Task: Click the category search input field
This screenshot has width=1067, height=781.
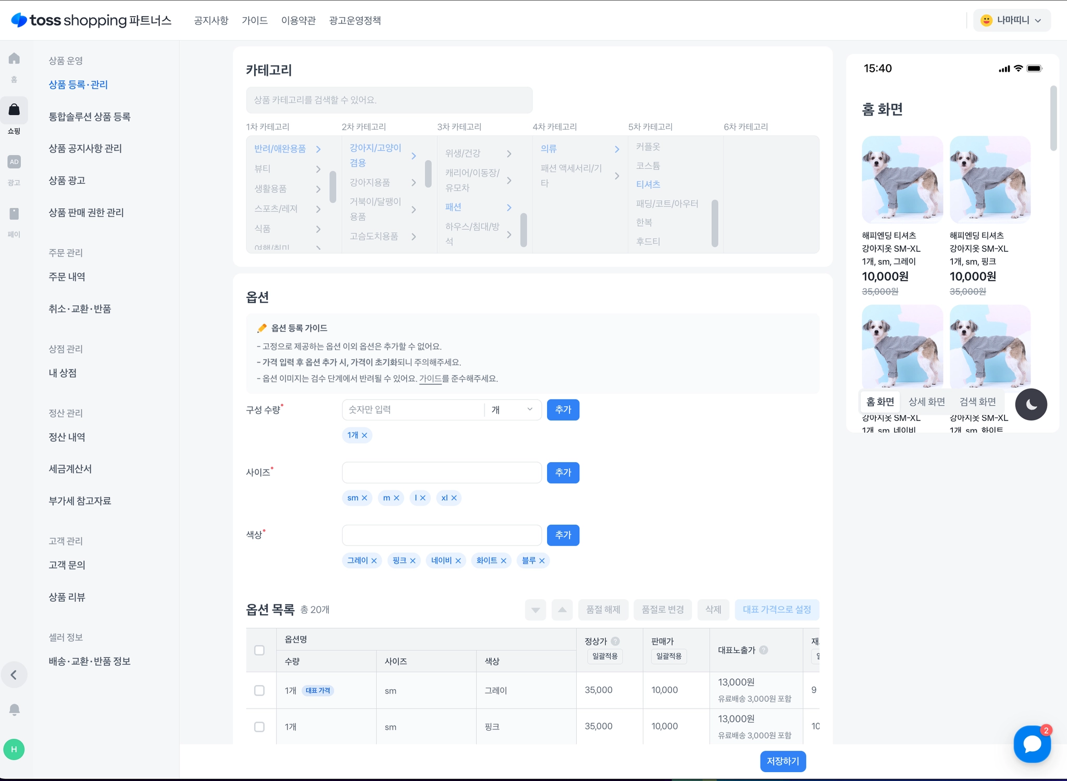Action: [389, 100]
